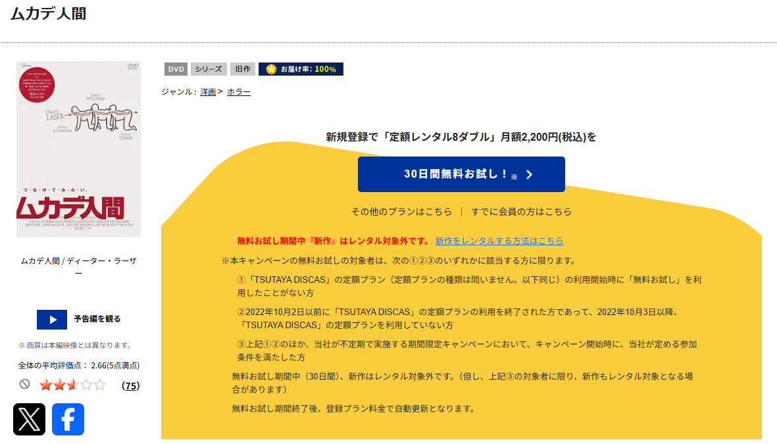Screen dimensions: 777x444
Task: Click the 無料お試し期間終了後 auto-renewal note
Action: click(354, 409)
